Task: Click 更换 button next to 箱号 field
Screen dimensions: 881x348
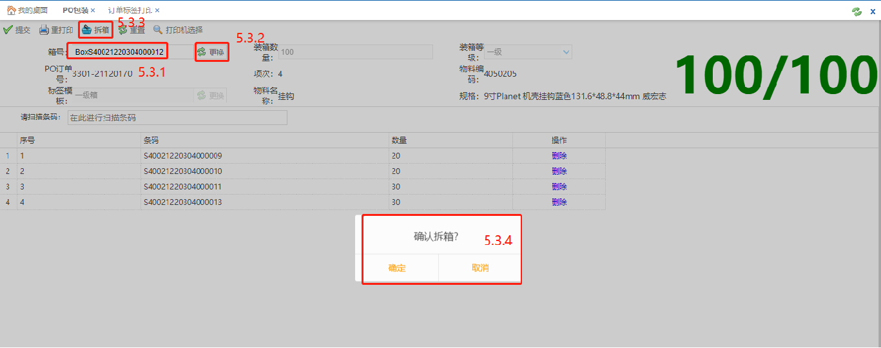Action: click(211, 52)
